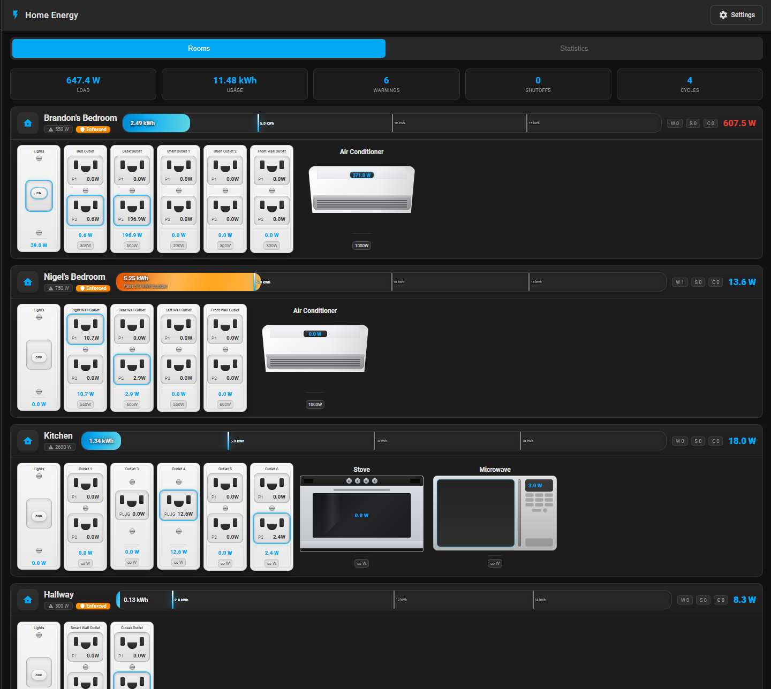Open the 550 W limit badge
Image resolution: width=771 pixels, height=689 pixels.
tap(59, 129)
